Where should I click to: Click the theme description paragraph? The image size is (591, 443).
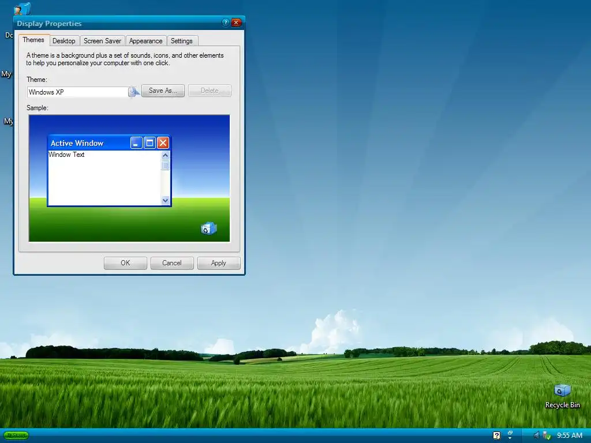point(125,59)
